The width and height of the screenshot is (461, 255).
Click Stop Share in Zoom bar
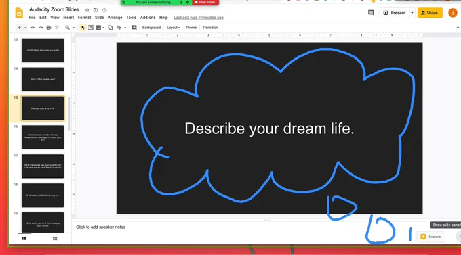[x=205, y=2]
